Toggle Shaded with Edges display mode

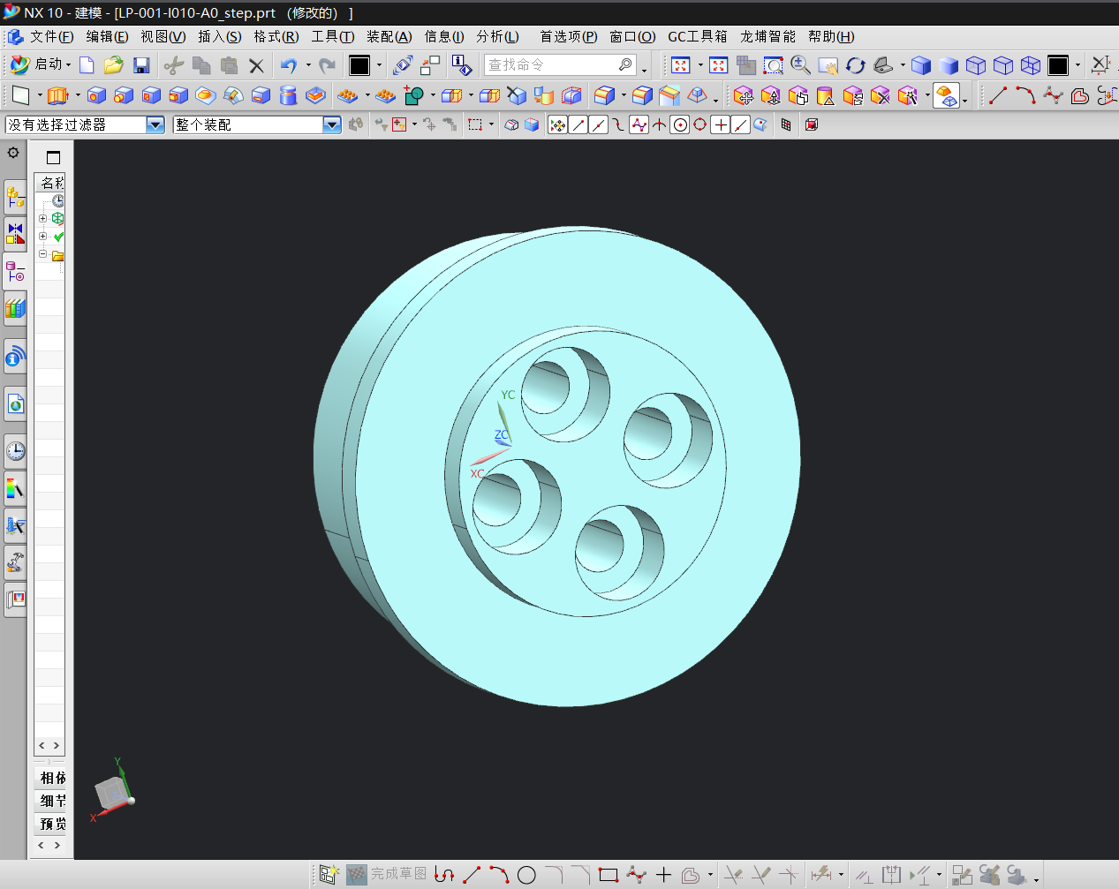[x=921, y=65]
